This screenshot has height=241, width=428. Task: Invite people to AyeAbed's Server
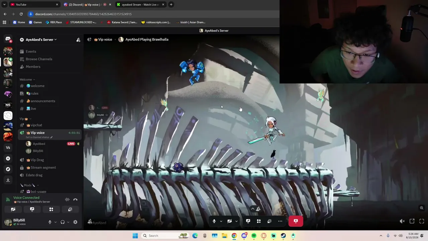(78, 40)
